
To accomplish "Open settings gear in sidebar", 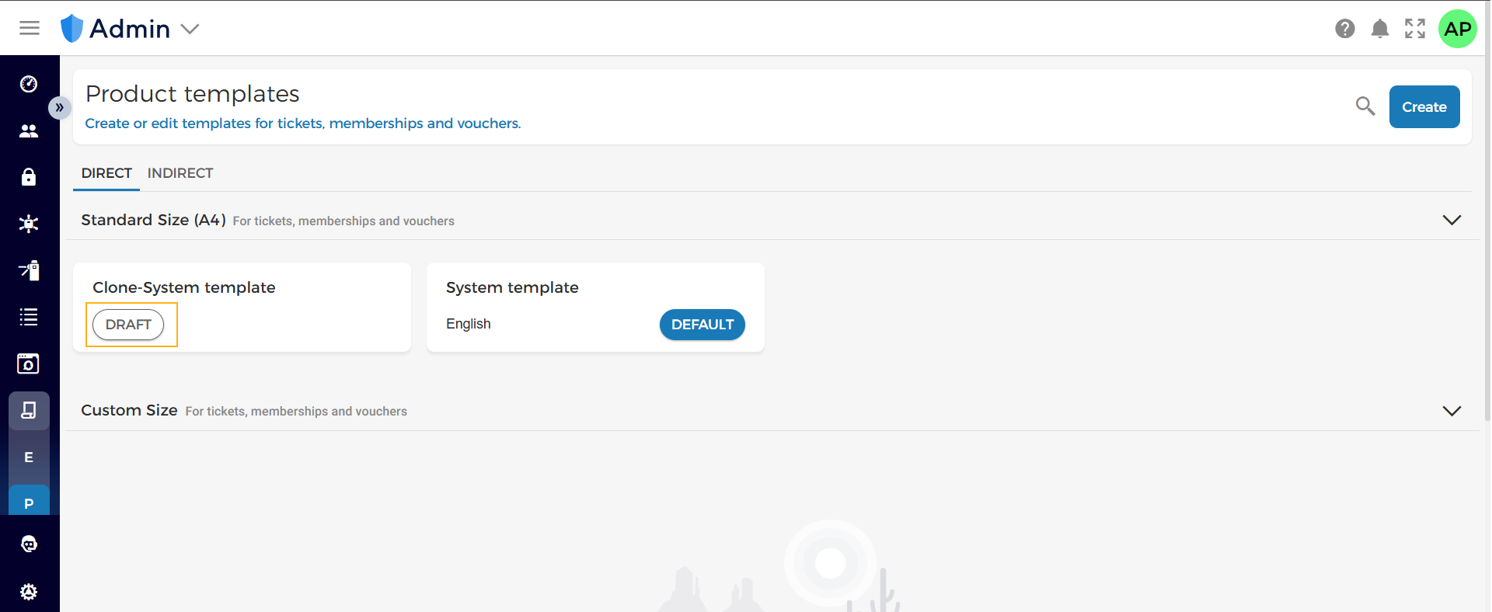I will (x=29, y=592).
